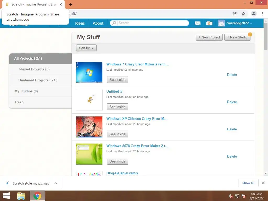
Task: See inside the Untitled-5 project
Action: coord(118,107)
